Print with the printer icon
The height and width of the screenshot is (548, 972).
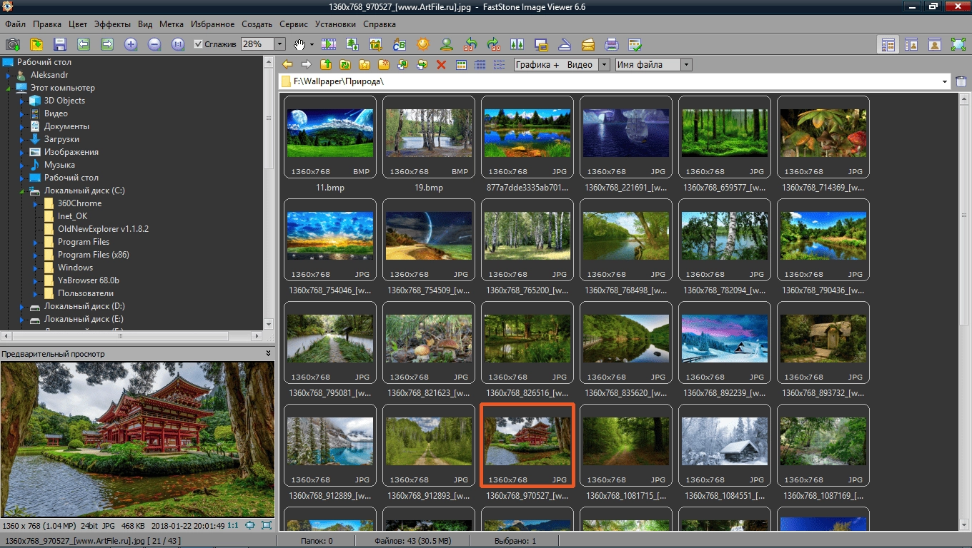[x=612, y=44]
